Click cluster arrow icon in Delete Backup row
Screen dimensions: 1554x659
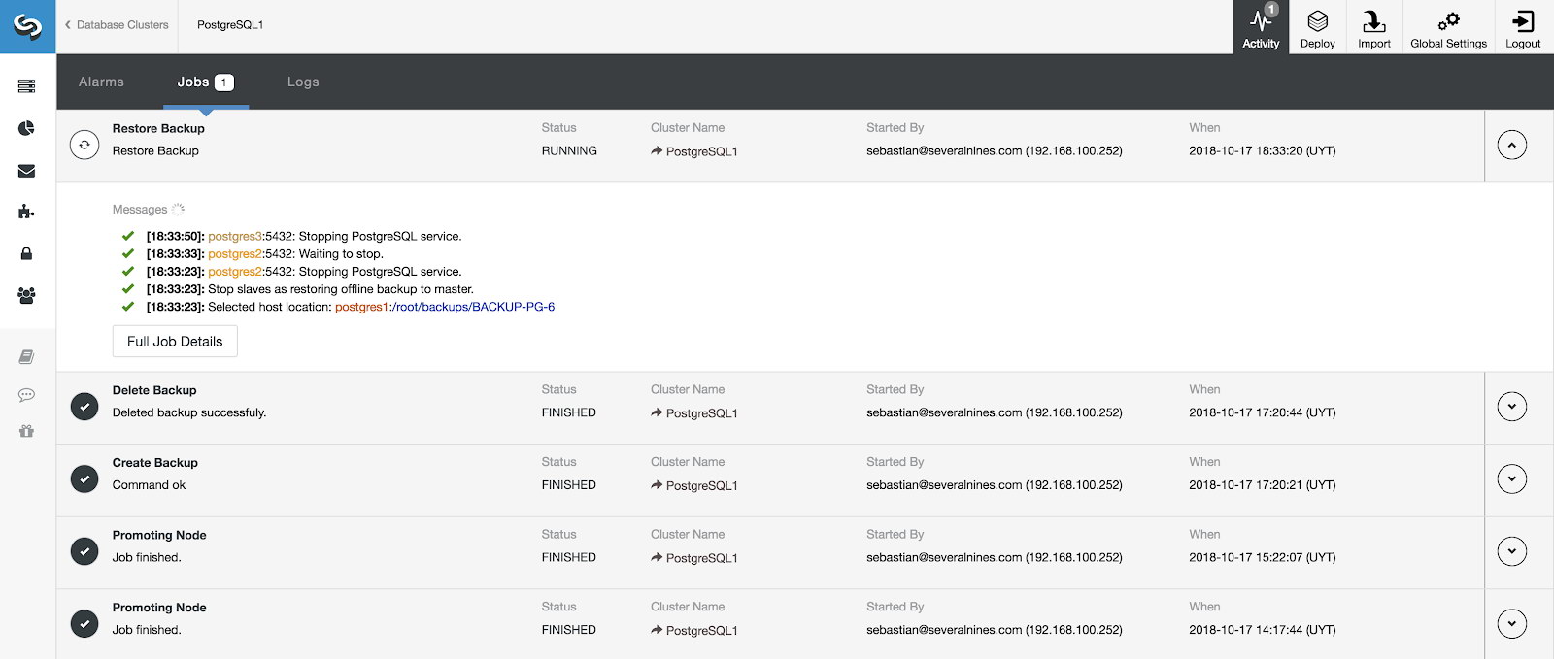(657, 413)
